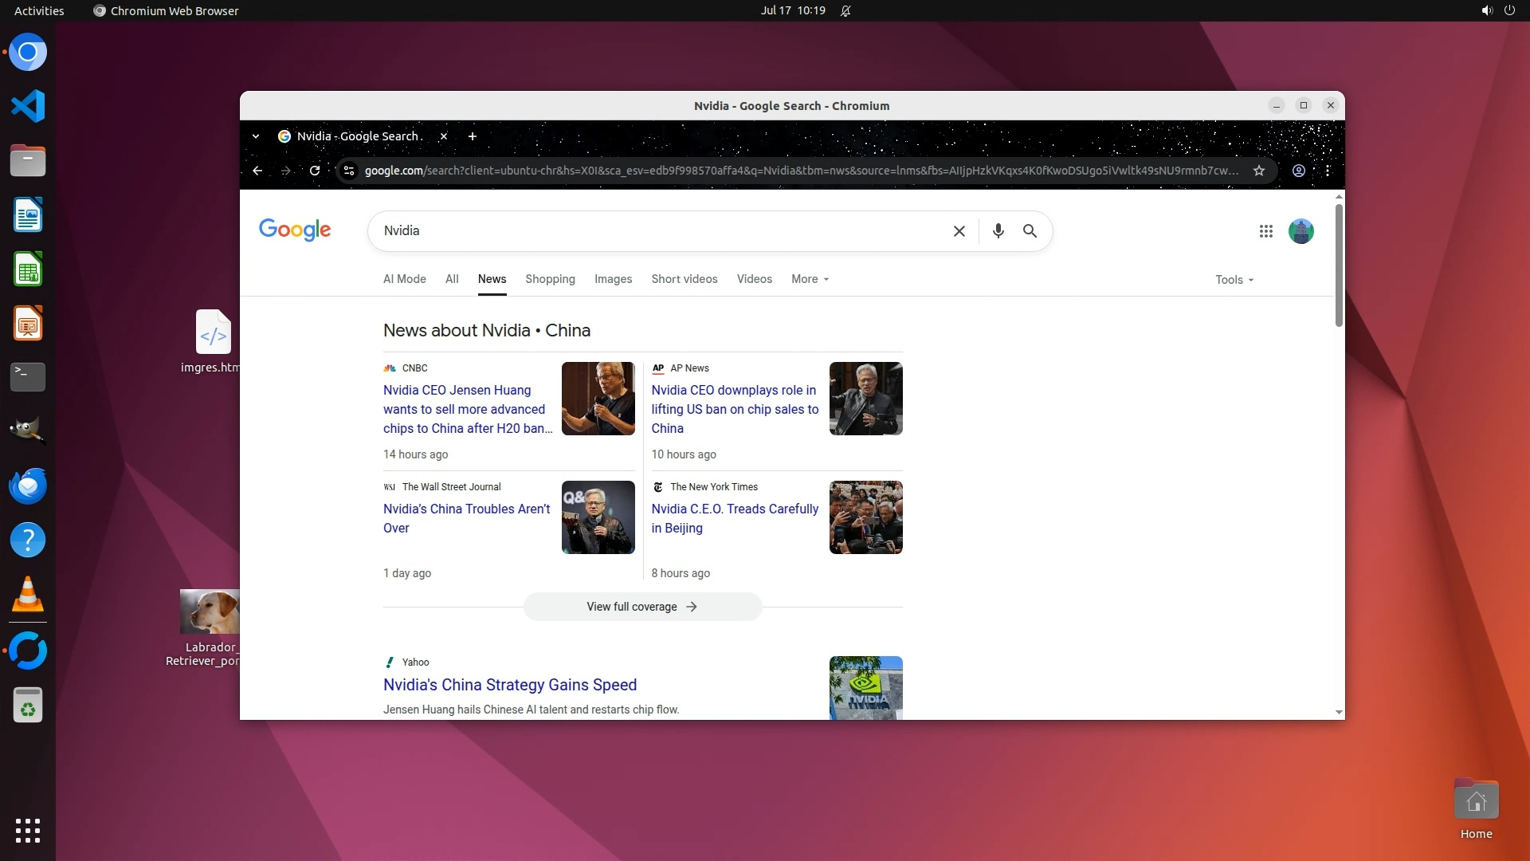Screen dimensions: 1530x861
Task: Click the magnifier search icon in search box
Action: click(x=1030, y=231)
